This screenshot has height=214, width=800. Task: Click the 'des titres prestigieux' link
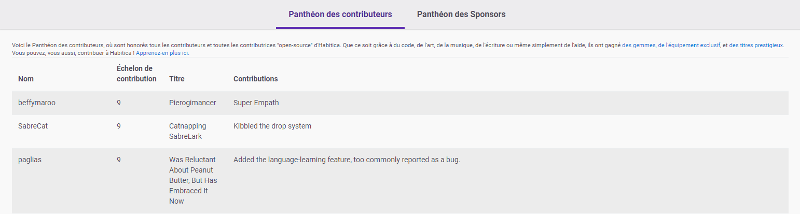(x=756, y=46)
